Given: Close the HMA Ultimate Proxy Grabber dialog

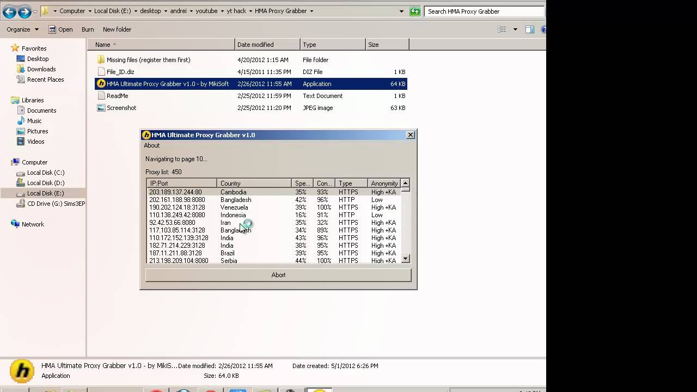Looking at the screenshot, I should pos(411,135).
